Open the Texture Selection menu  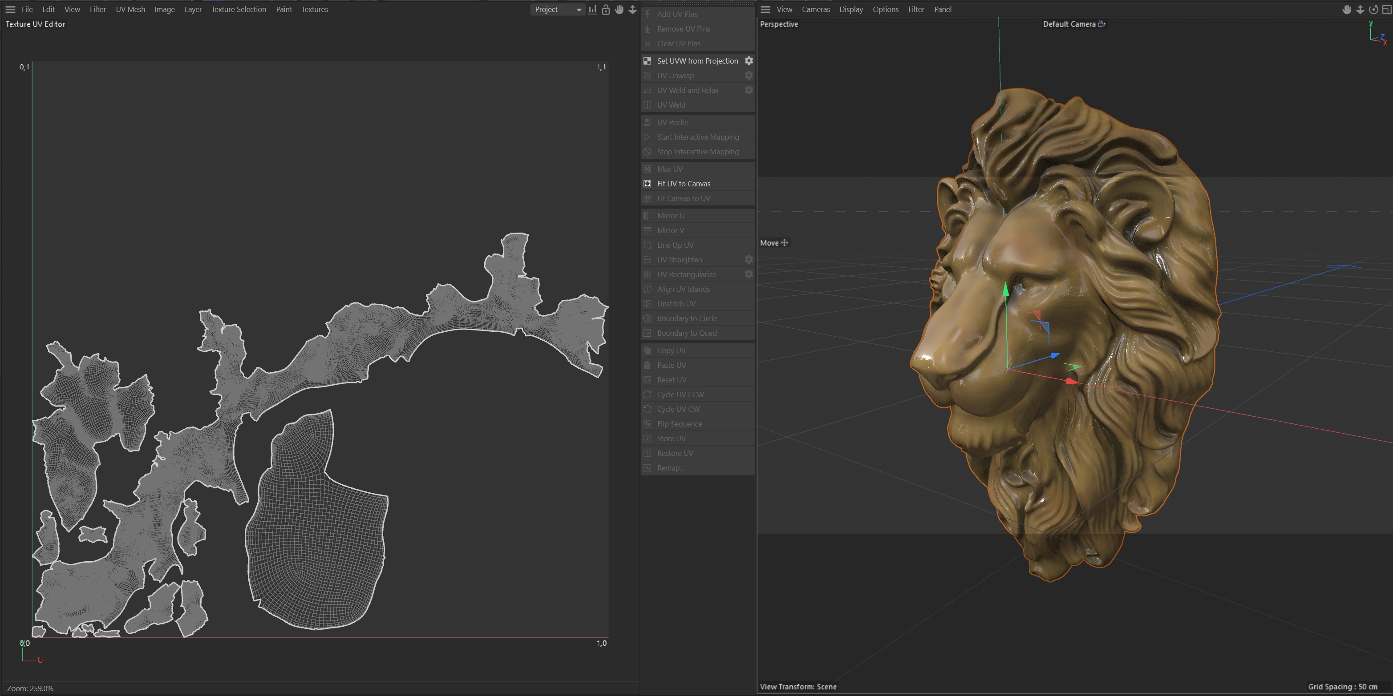(x=239, y=9)
